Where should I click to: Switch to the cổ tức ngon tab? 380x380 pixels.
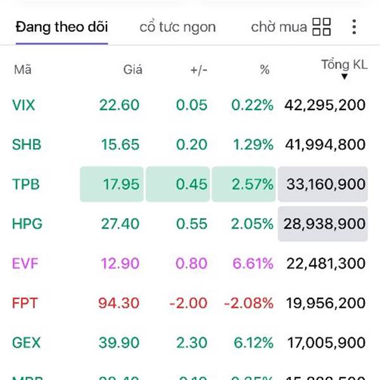177,27
